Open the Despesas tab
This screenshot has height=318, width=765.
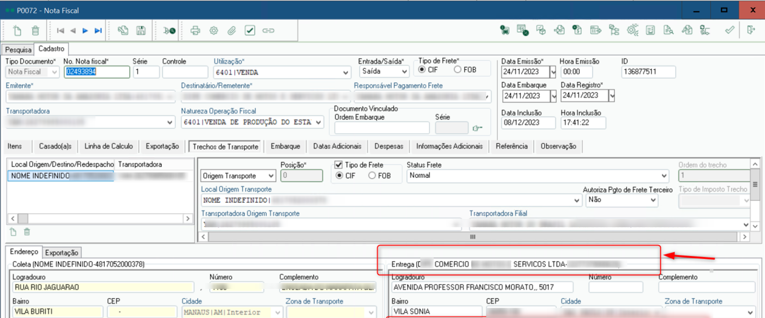388,146
